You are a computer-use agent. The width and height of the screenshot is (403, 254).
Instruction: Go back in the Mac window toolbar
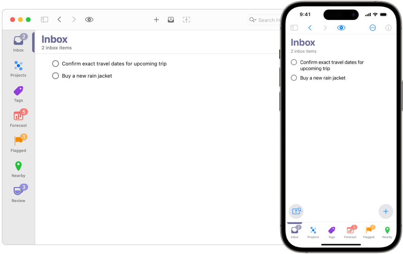59,20
